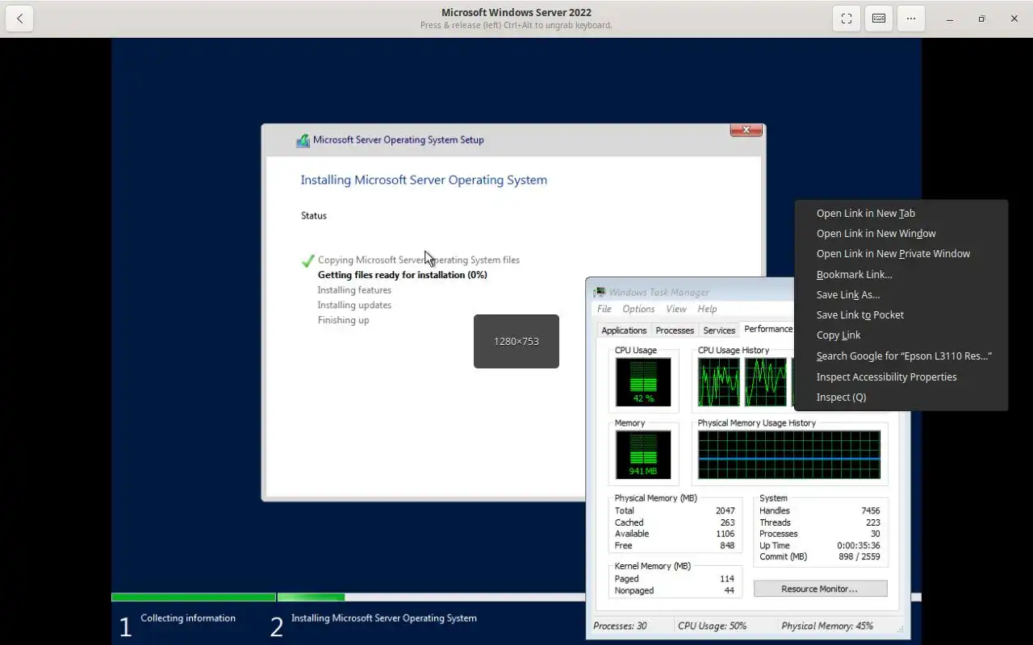
Task: Click the Memory gauge showing 941 MB
Action: [x=643, y=455]
